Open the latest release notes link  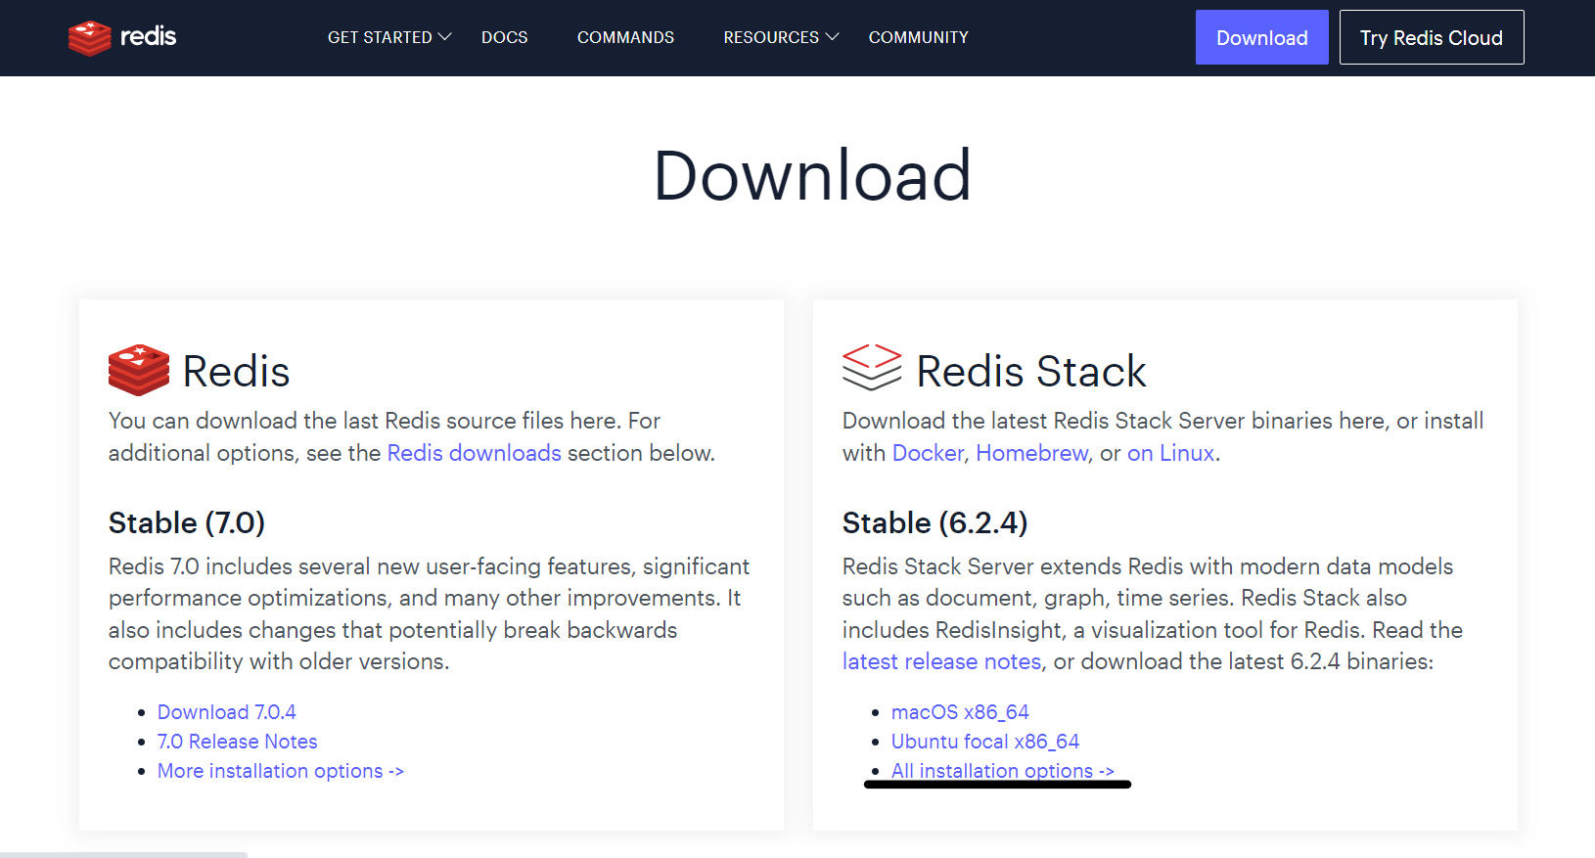click(942, 661)
